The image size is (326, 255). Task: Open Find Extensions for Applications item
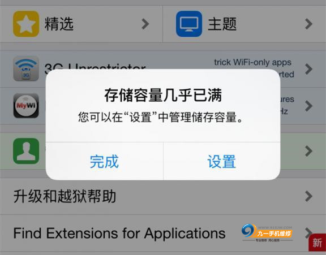tap(163, 233)
